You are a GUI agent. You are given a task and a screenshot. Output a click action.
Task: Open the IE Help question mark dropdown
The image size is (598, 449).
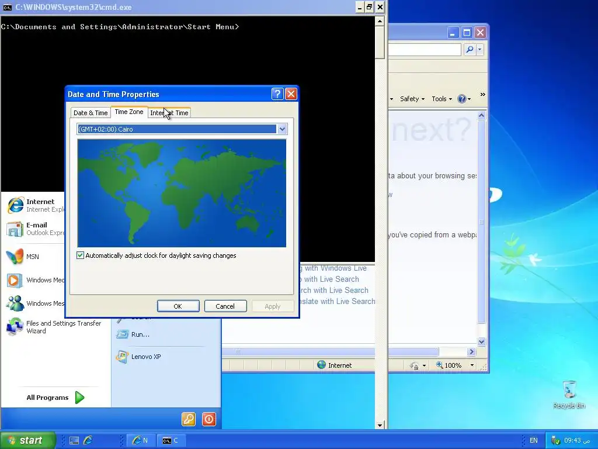click(464, 99)
